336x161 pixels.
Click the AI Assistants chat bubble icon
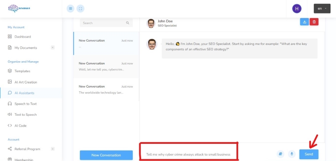(x=10, y=93)
